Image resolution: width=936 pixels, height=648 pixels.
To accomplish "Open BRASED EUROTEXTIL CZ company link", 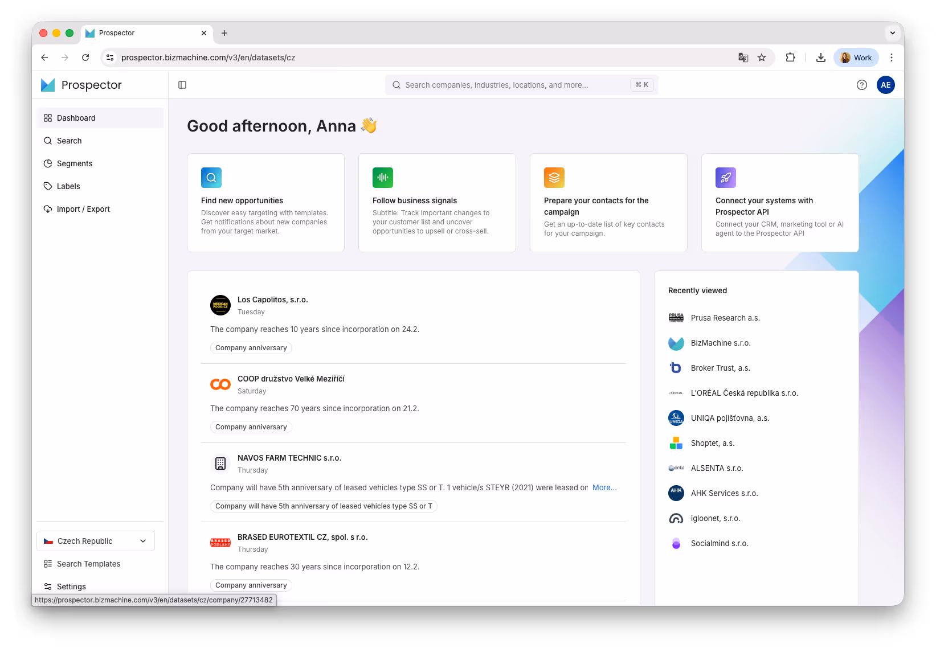I will click(x=303, y=537).
